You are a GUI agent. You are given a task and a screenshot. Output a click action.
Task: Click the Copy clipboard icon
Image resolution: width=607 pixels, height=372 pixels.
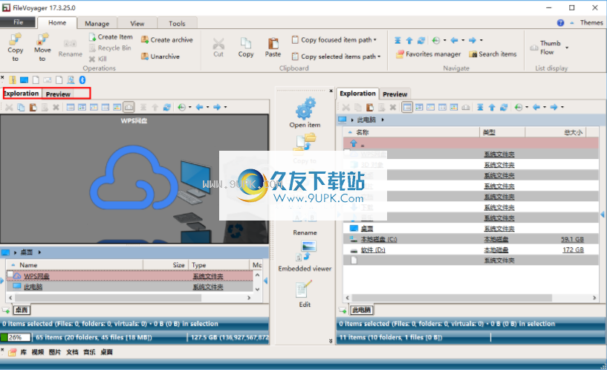(x=246, y=48)
